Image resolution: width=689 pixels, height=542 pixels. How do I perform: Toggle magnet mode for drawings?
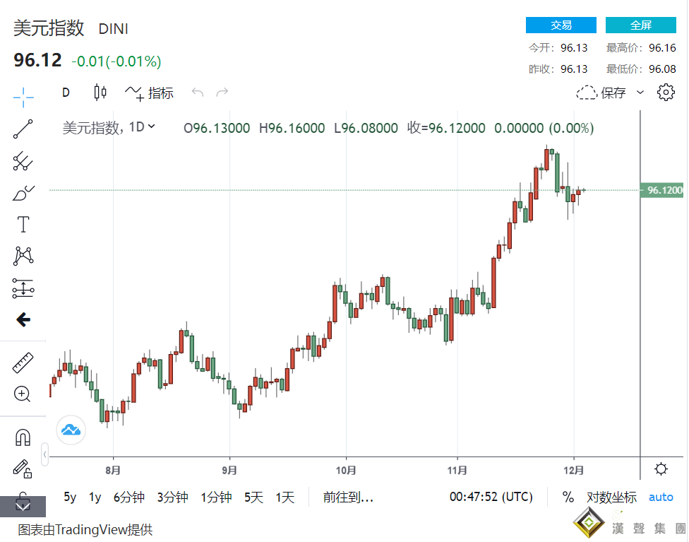[23, 437]
